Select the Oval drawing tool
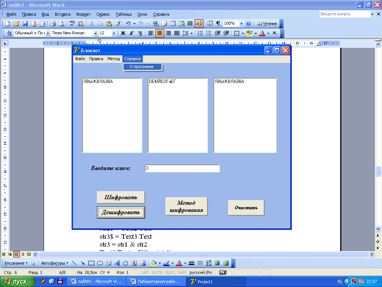 100,263
